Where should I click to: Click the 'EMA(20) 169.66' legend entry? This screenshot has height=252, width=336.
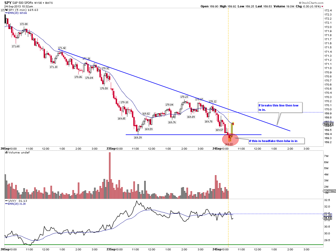[x=17, y=13]
